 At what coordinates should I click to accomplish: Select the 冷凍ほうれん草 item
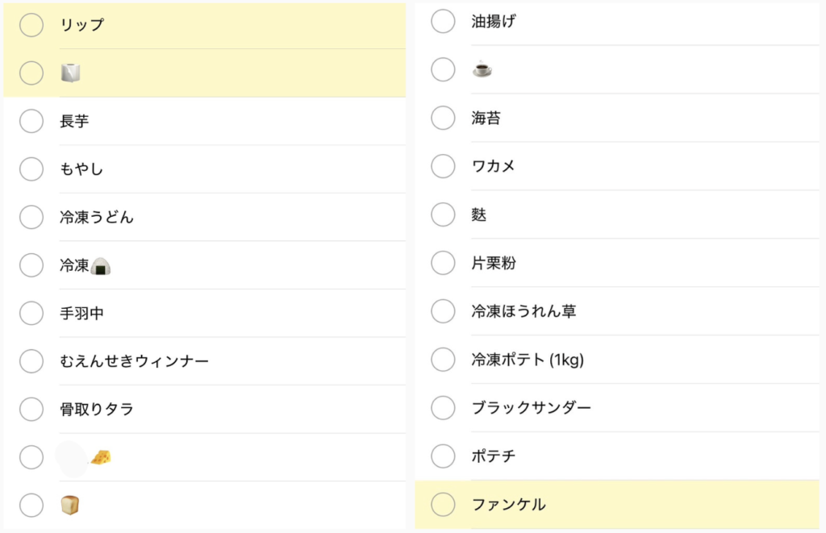(x=524, y=311)
